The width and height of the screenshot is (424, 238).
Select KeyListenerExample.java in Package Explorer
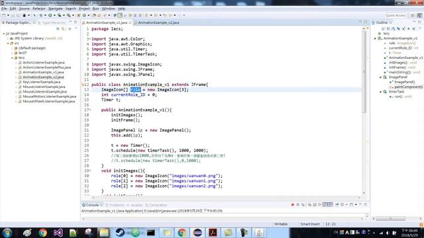pos(41,82)
